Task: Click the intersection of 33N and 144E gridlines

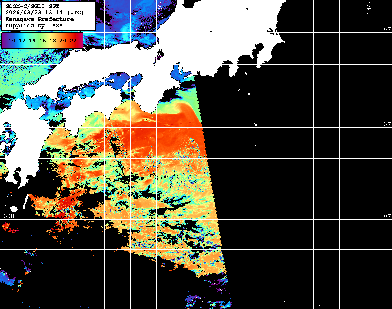Action: (366, 128)
